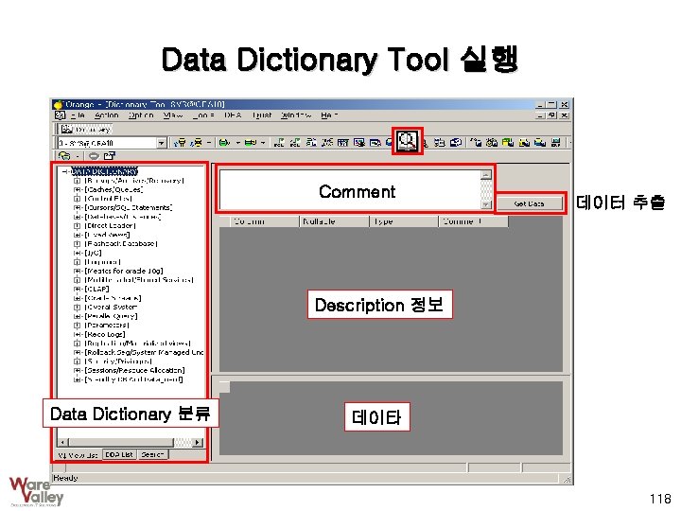Click the Column header in description grid

click(264, 221)
